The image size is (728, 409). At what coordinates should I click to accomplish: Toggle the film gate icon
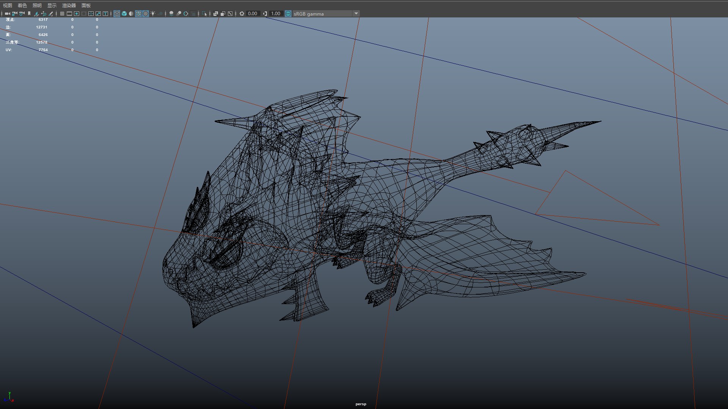(69, 14)
